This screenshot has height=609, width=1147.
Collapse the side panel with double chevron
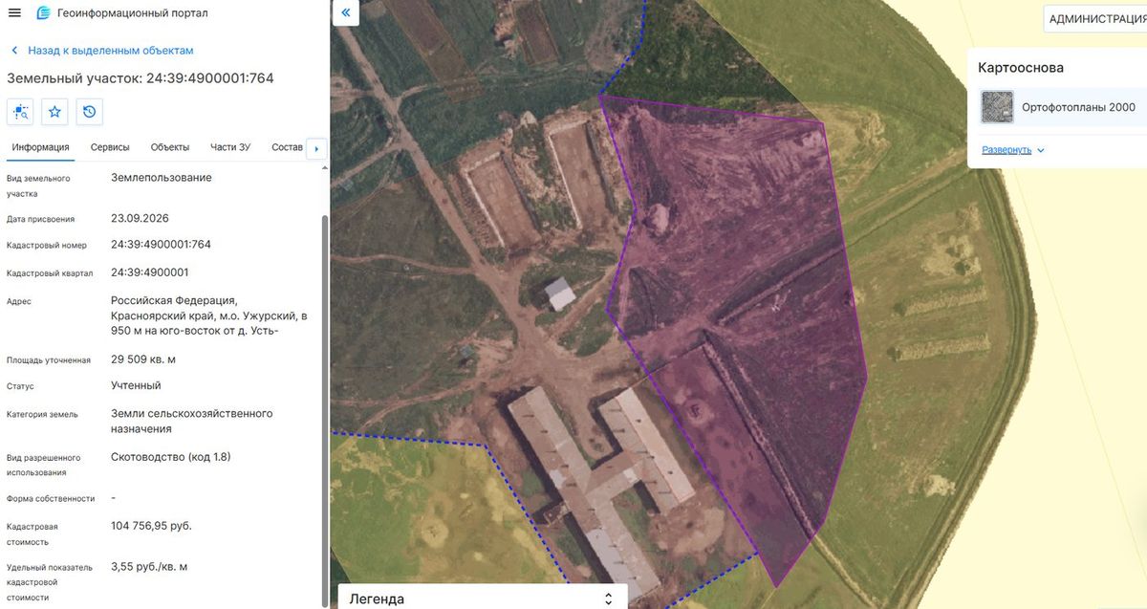coord(345,13)
